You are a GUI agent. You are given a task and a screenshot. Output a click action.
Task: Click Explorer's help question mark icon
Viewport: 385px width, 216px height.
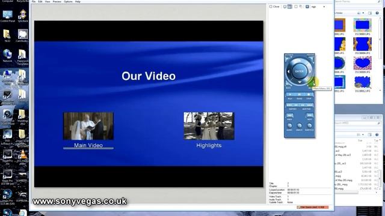click(x=377, y=13)
